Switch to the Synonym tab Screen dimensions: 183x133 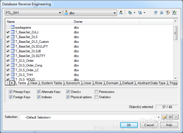tap(73, 83)
